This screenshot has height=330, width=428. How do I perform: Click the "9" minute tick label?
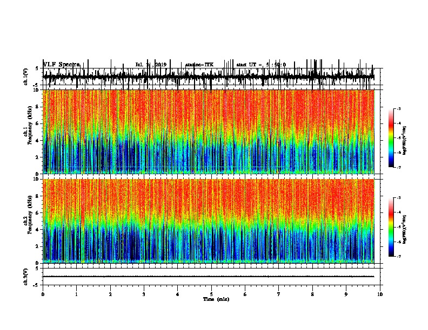click(x=346, y=294)
